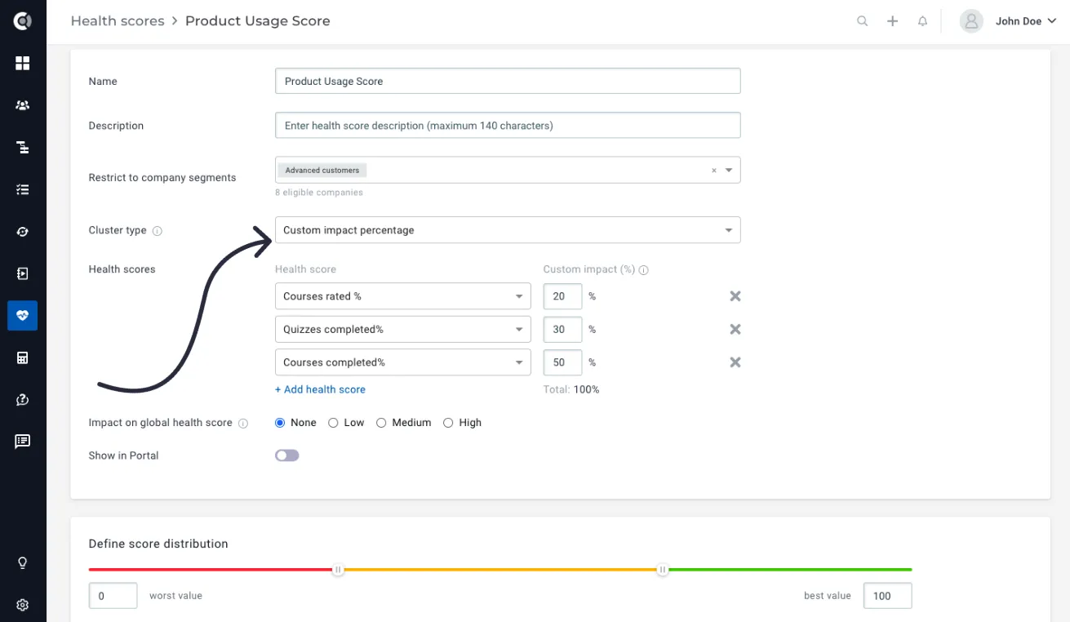
Task: Remove the Courses rated % health score row
Action: pyautogui.click(x=735, y=296)
